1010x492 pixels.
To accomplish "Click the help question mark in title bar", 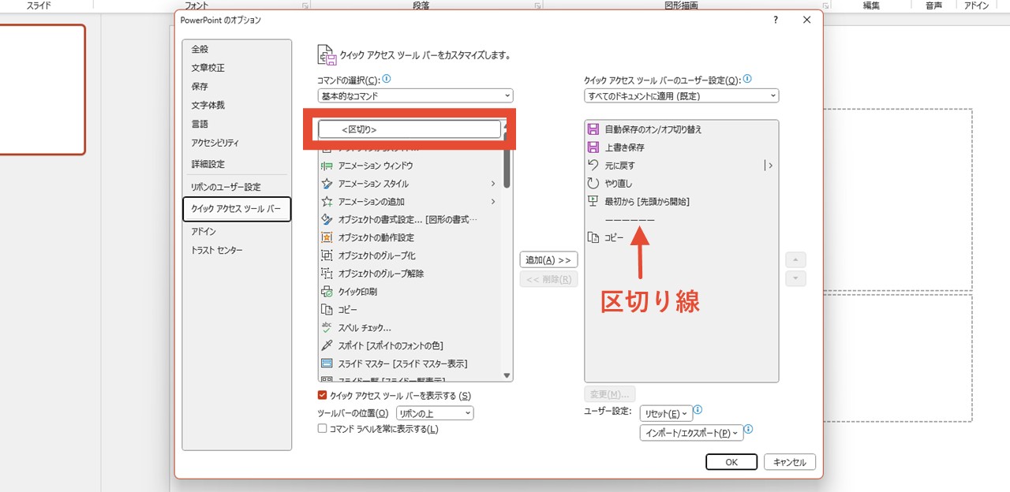I will [x=776, y=20].
